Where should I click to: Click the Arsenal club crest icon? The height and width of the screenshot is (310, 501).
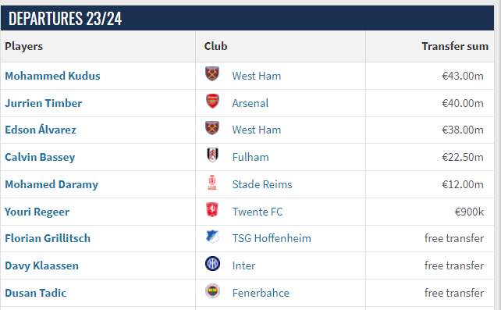[x=212, y=101]
